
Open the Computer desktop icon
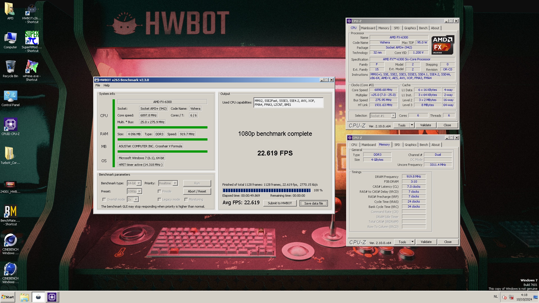10,40
